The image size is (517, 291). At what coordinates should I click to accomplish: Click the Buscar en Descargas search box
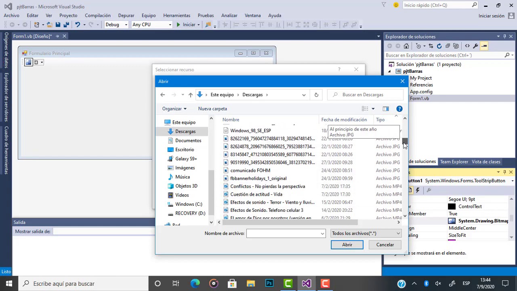(366, 95)
